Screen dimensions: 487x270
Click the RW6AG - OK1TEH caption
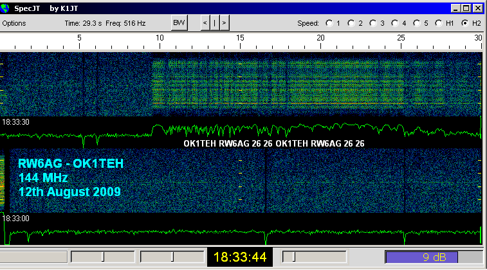coord(71,163)
